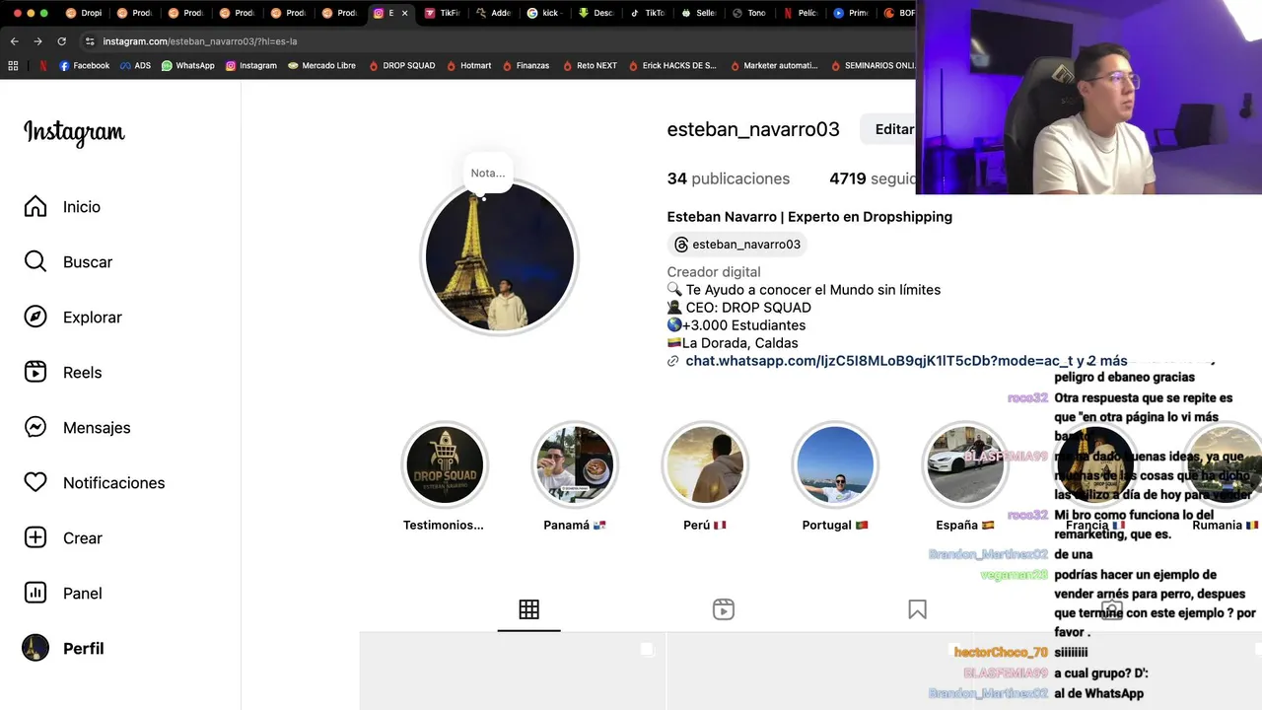This screenshot has width=1262, height=710.
Task: Switch to the Seller browser tab
Action: click(698, 13)
